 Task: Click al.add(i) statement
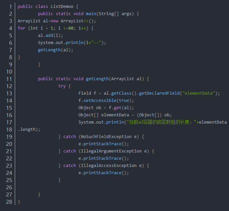(x=50, y=35)
